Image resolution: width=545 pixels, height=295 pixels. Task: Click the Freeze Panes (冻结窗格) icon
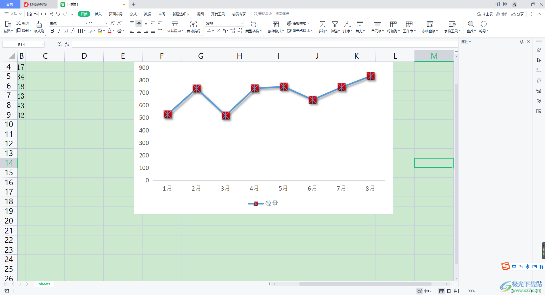tap(430, 24)
